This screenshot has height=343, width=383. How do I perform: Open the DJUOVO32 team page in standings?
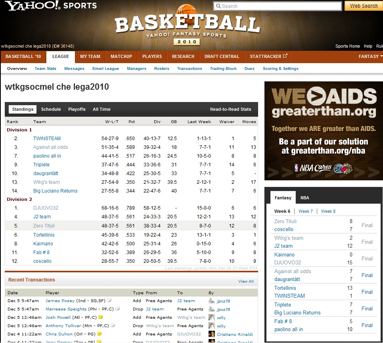pos(46,208)
